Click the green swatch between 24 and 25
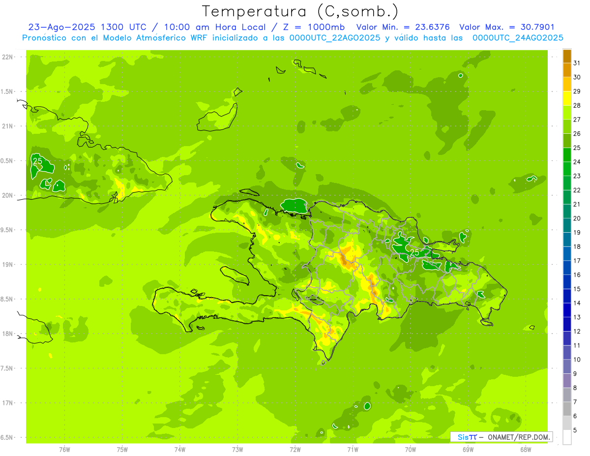Viewport: 590px width, 456px height. pos(567,155)
